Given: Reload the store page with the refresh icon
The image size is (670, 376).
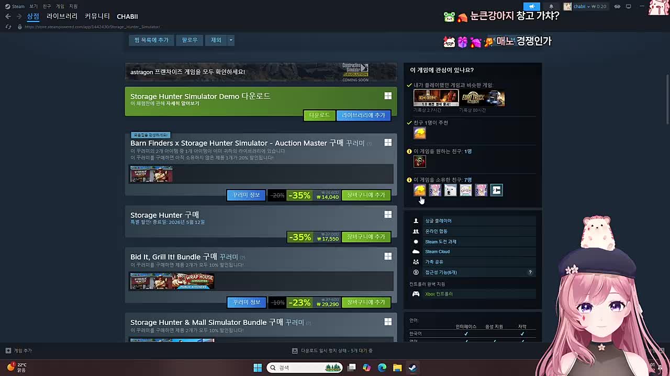Looking at the screenshot, I should 8,27.
